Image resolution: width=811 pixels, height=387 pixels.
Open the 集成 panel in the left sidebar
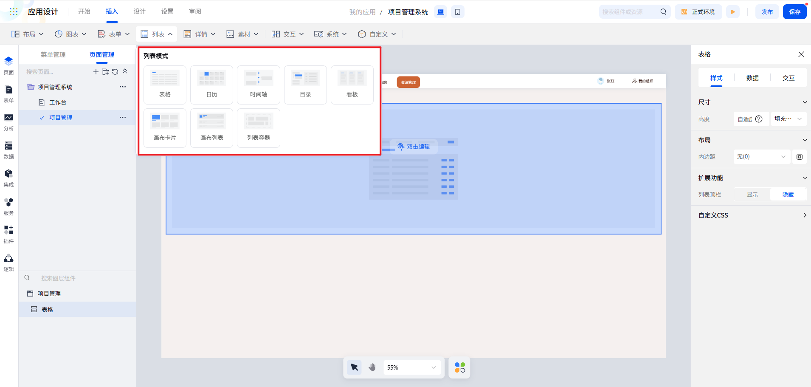8,178
